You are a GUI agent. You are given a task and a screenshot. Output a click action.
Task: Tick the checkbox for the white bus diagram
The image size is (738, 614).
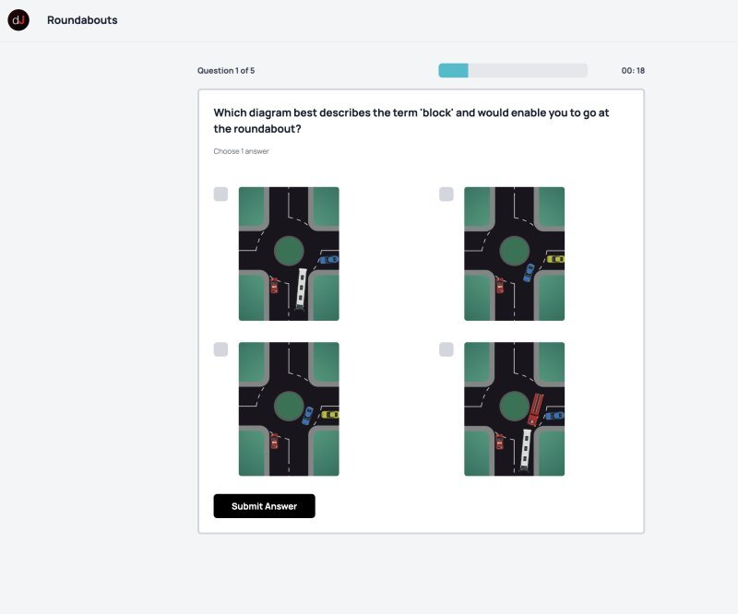pyautogui.click(x=220, y=194)
